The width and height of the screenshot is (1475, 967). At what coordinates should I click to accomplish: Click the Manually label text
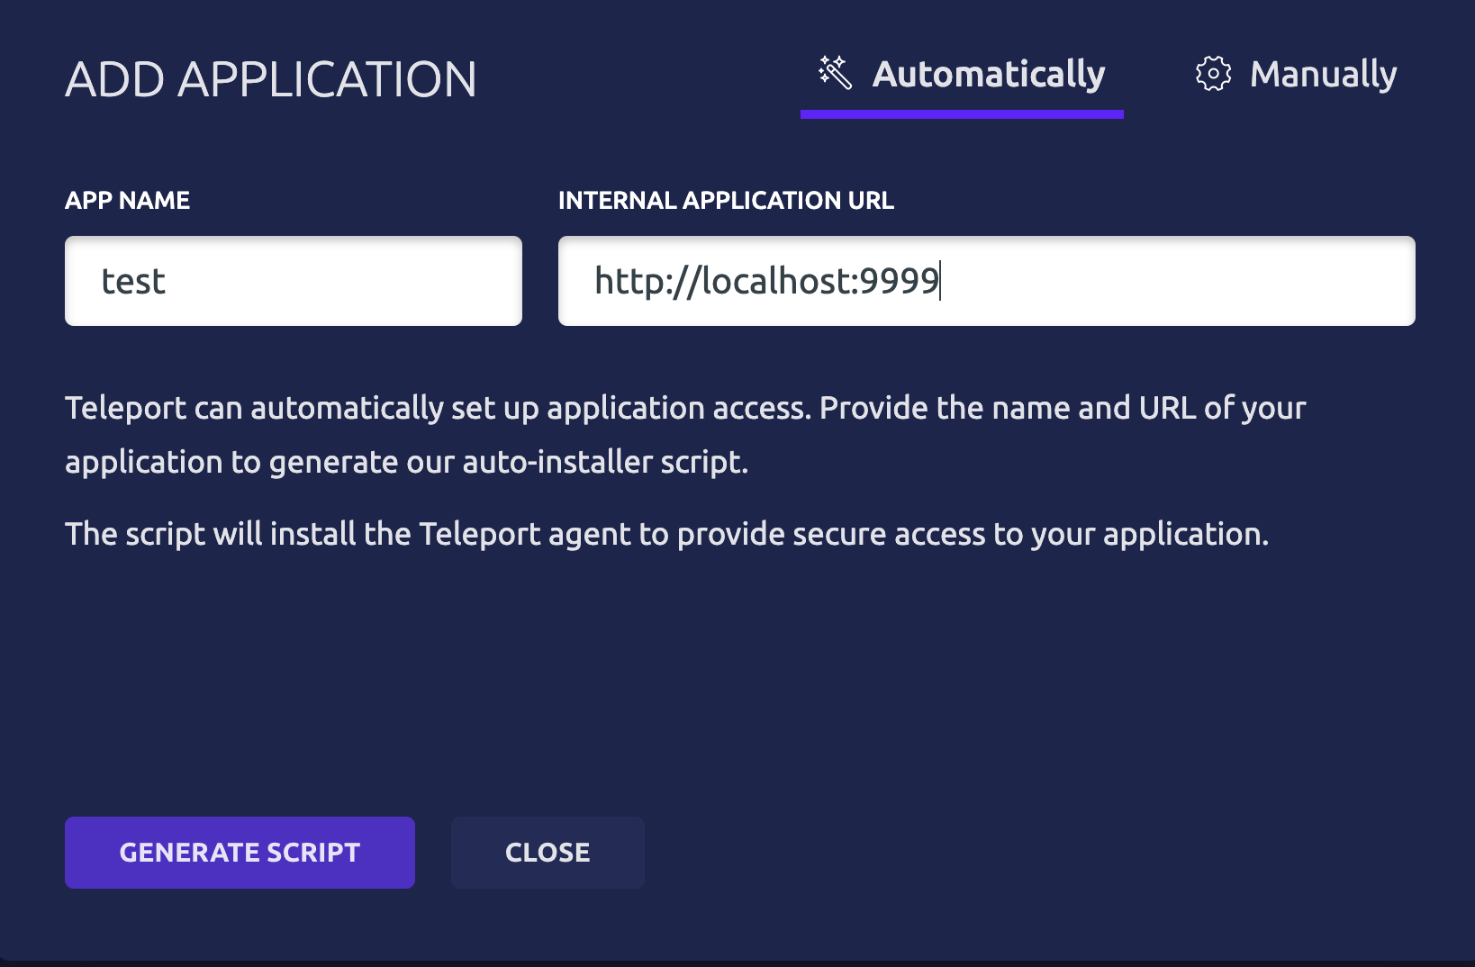click(x=1322, y=75)
